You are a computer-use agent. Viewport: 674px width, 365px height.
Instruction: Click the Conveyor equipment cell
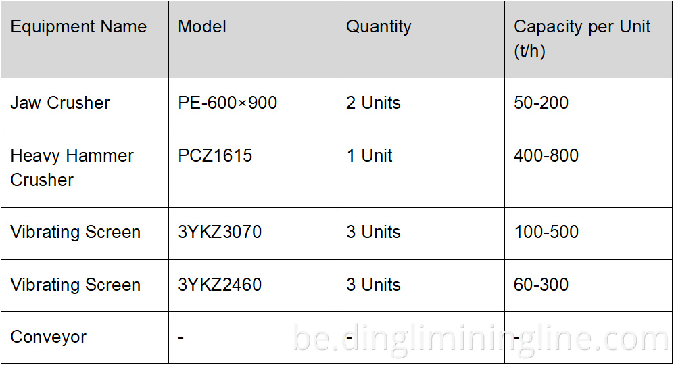pos(49,337)
